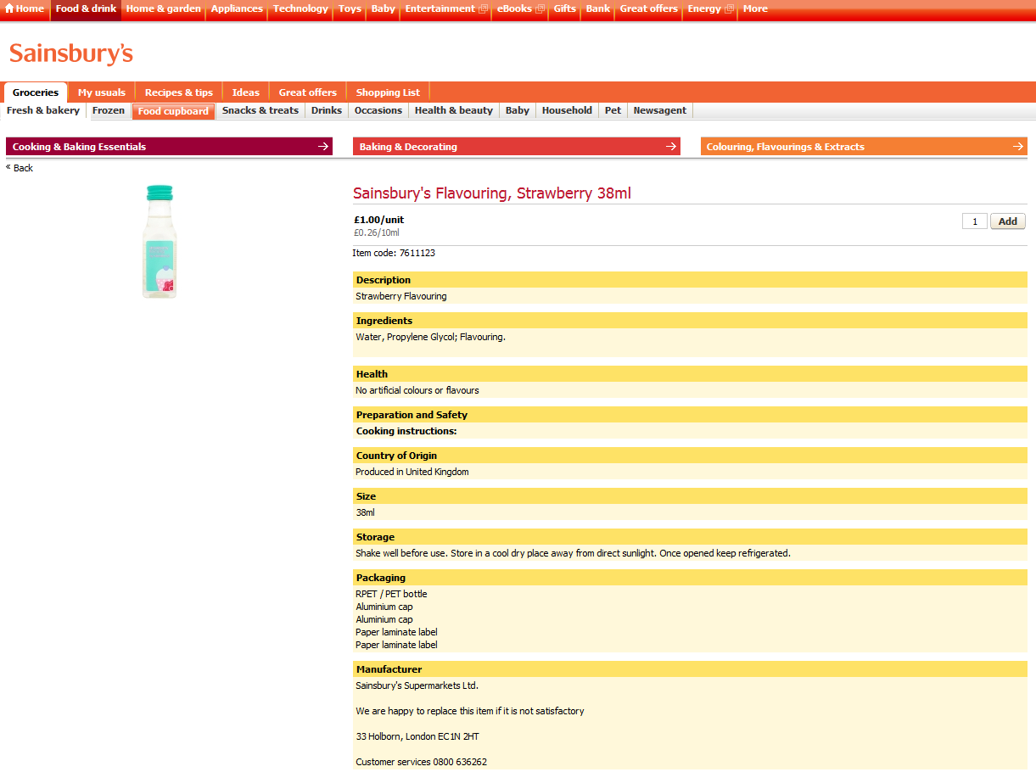The width and height of the screenshot is (1036, 772).
Task: Open the Baby link in top bar
Action: click(384, 8)
